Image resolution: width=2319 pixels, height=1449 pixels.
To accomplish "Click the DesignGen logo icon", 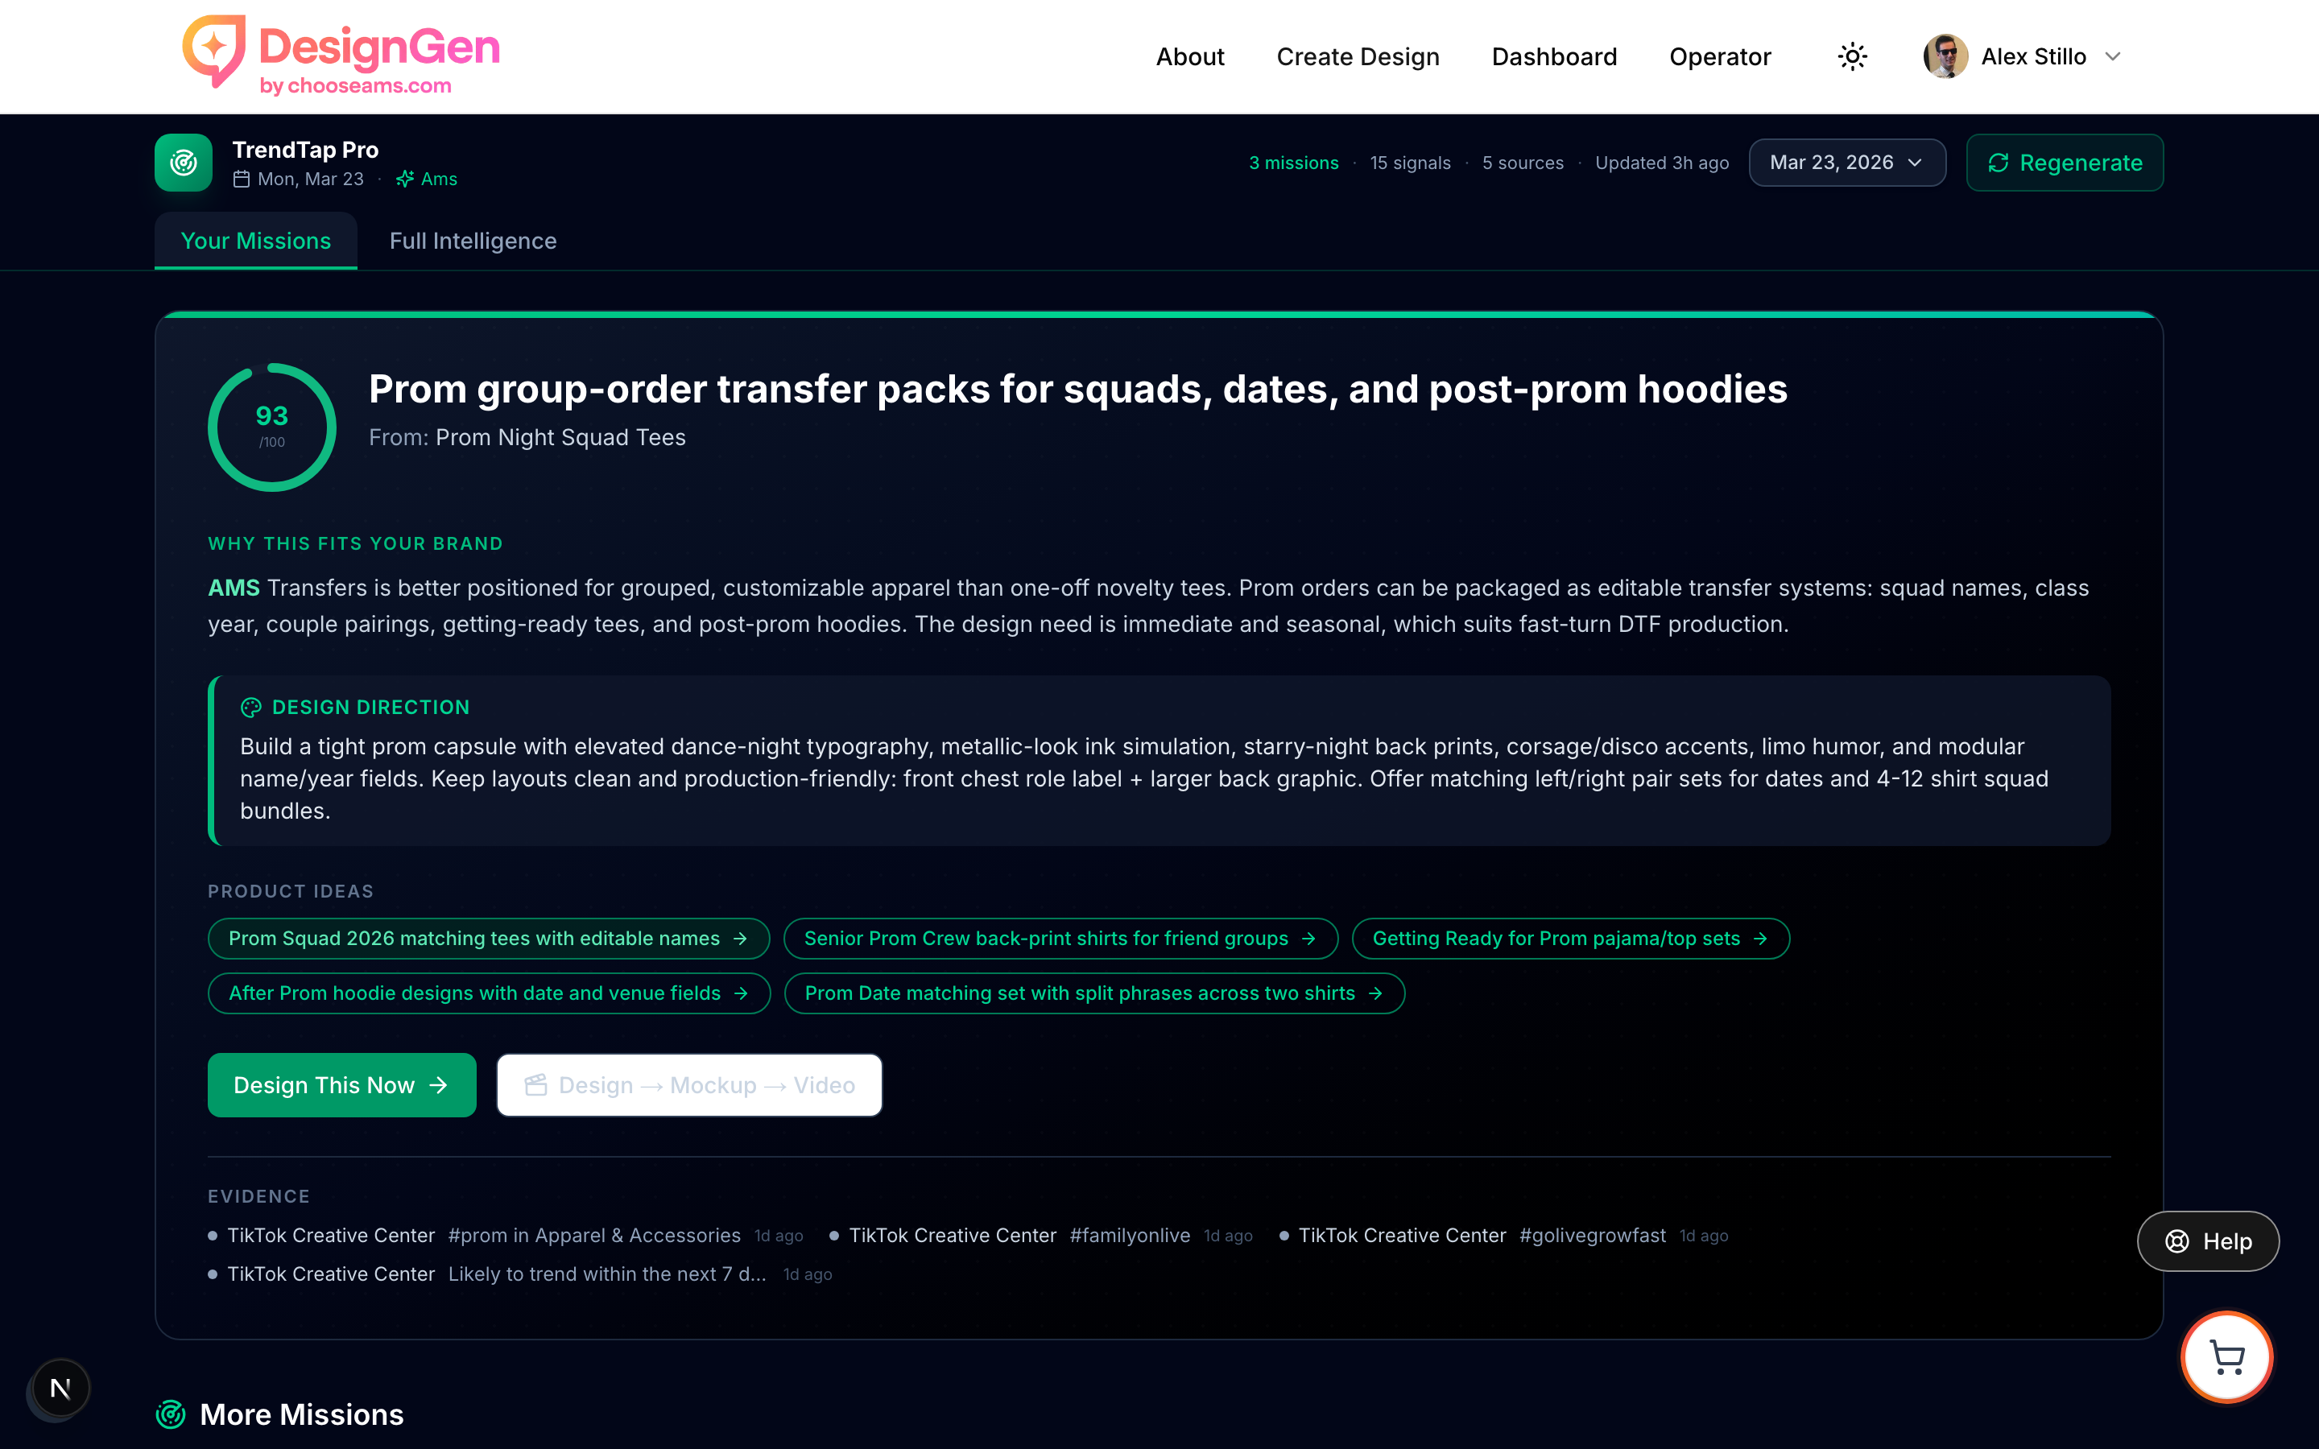I will pos(215,52).
